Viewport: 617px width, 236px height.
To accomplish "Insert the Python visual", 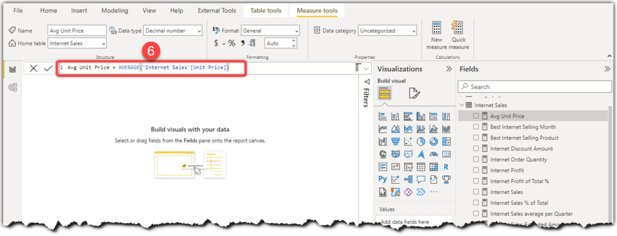I will (383, 180).
